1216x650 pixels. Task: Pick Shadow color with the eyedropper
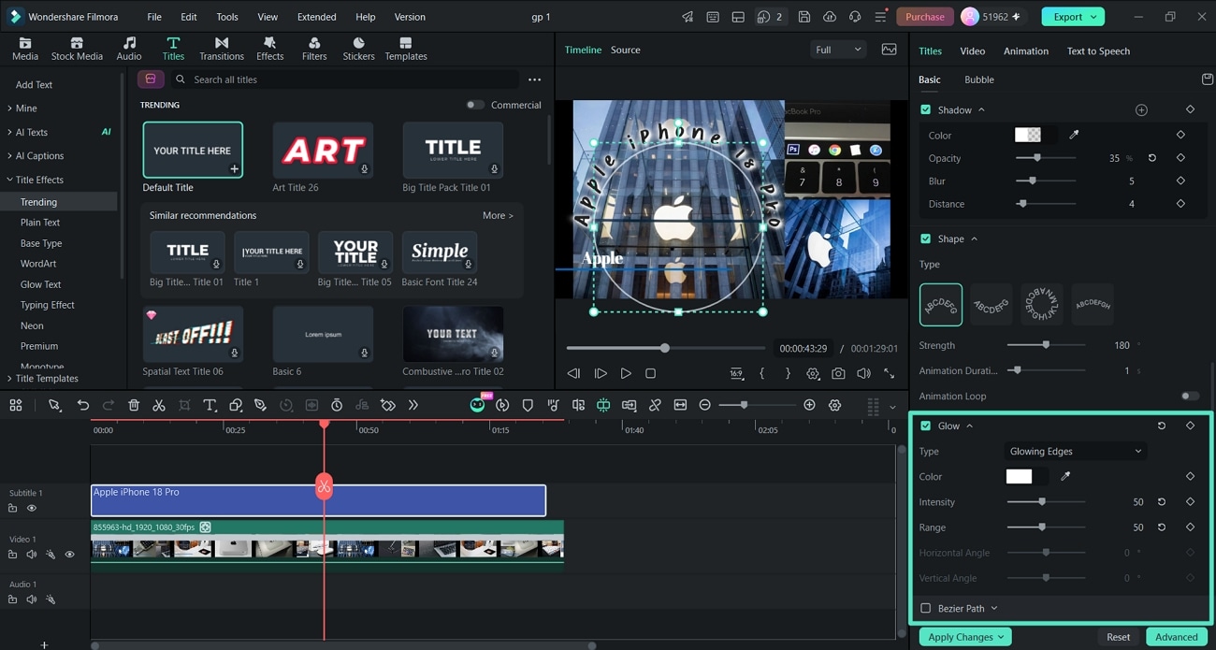pos(1074,135)
